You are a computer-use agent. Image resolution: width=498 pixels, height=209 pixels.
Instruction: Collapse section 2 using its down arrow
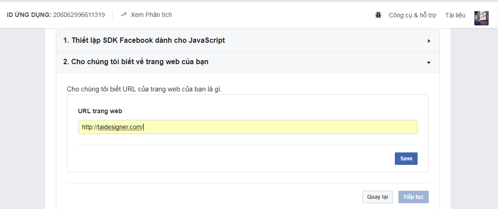pyautogui.click(x=429, y=63)
